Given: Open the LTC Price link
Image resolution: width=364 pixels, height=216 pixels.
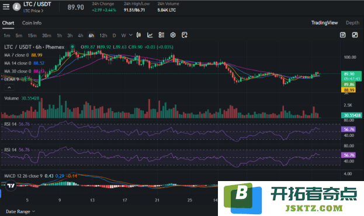Looking at the screenshot, I should tap(33, 11).
